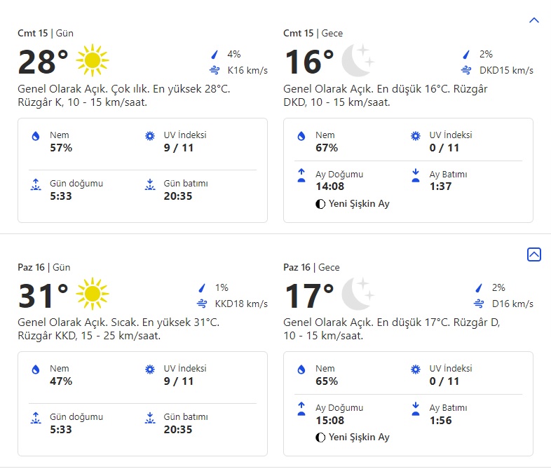Click the wind icon next to D16 km/s
The image size is (551, 469).
[480, 304]
